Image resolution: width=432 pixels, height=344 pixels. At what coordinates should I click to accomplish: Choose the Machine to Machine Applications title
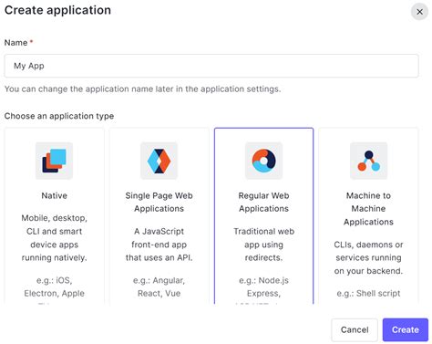[368, 209]
